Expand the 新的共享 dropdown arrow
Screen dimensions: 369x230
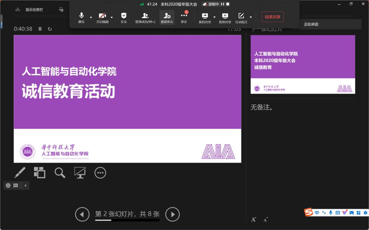214,17
